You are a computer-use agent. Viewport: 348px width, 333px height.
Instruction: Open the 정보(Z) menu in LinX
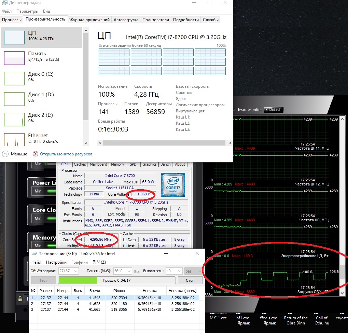coord(99,262)
